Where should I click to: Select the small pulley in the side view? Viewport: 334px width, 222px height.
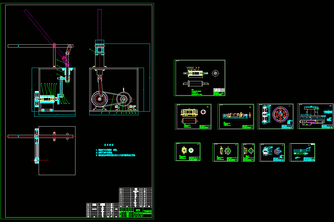tap(124, 99)
